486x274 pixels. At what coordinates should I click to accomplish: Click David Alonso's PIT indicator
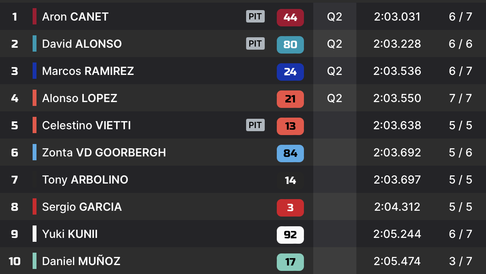point(255,43)
